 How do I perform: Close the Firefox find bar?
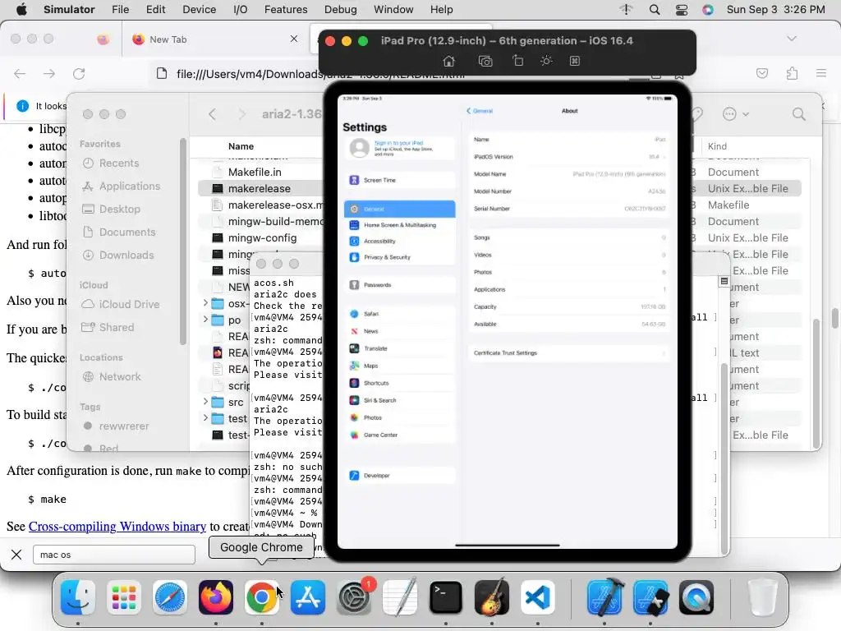tap(16, 555)
